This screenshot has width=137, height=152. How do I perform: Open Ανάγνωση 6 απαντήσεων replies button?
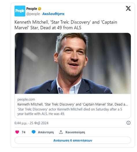(x=73, y=140)
